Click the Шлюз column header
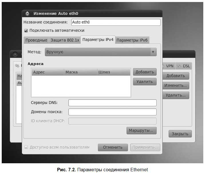Screen dimensions: 205x173 coord(114,72)
